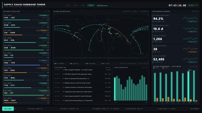The image size is (202, 113).
Task: Click the In Transit legend marker
Action: click(55, 64)
